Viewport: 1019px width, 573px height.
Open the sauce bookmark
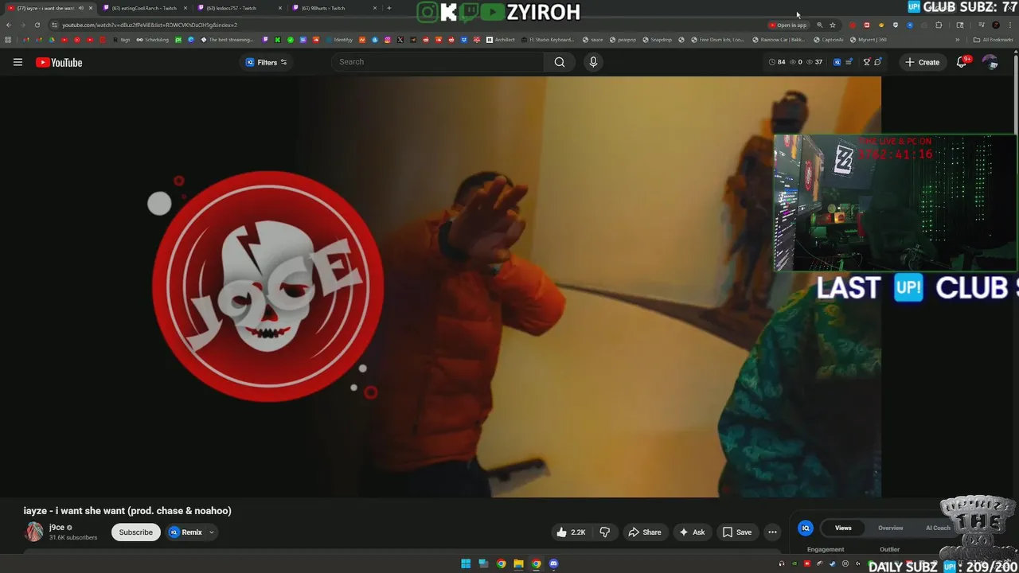[x=593, y=40]
